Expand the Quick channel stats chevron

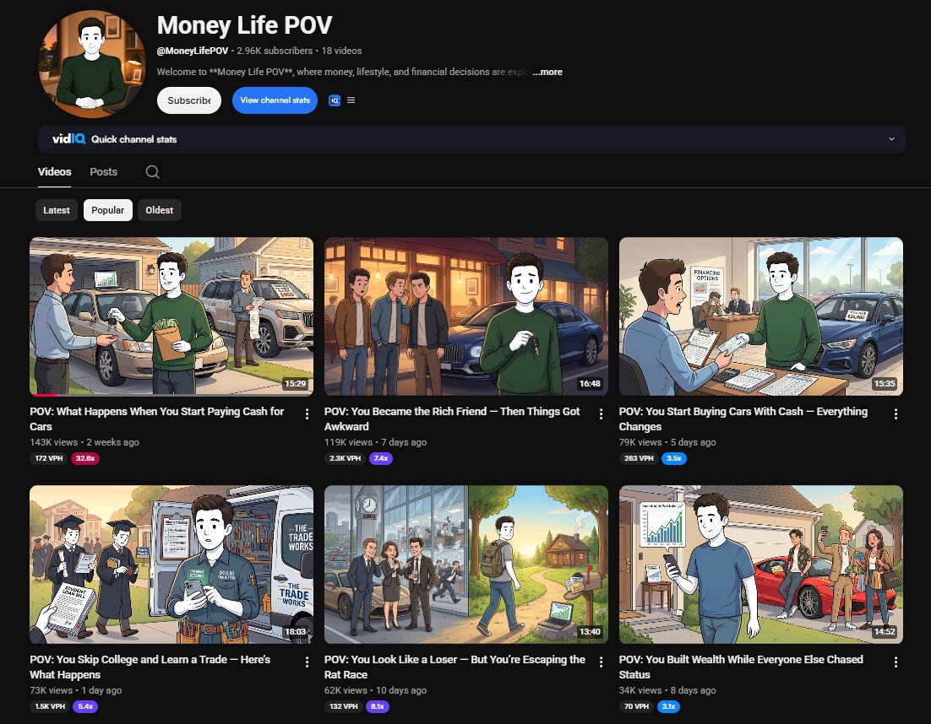pyautogui.click(x=891, y=138)
